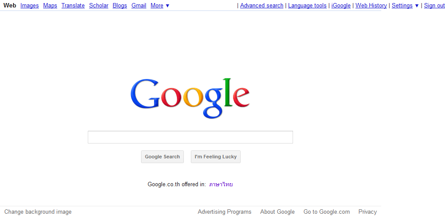View Web History
The image size is (445, 222).
[371, 5]
